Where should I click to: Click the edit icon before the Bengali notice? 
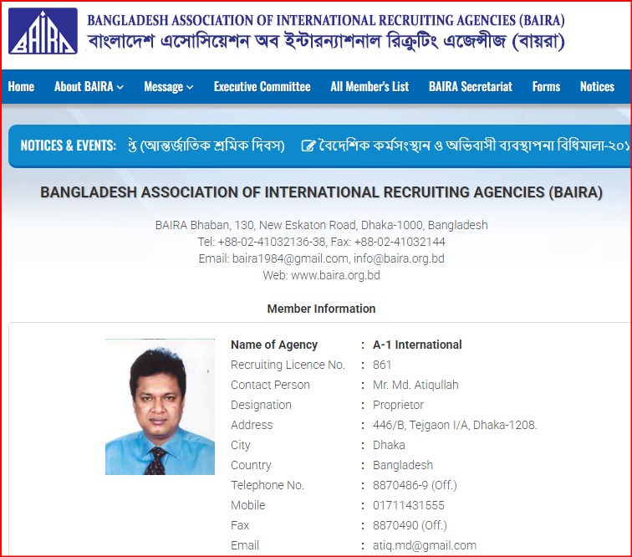point(308,146)
